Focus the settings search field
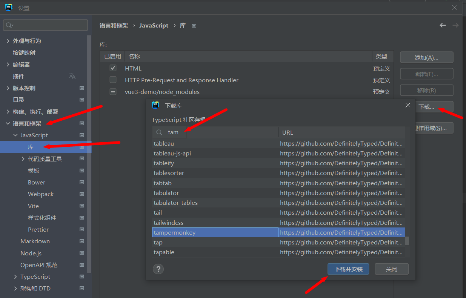This screenshot has height=298, width=466. [x=45, y=25]
